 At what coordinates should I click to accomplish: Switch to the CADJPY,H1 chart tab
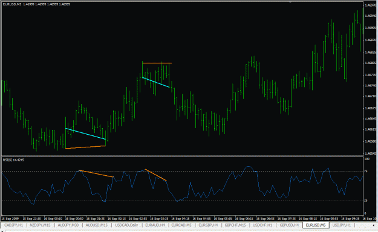pos(13,225)
